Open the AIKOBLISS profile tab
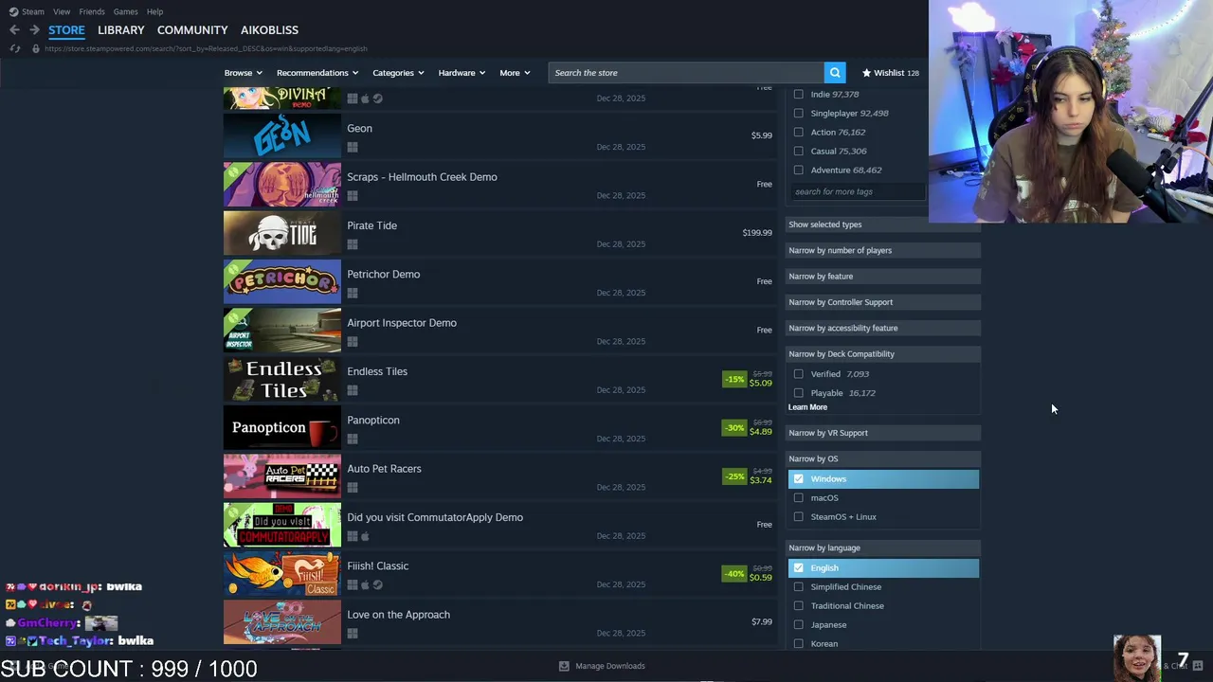Screen dimensions: 1213x682 coord(269,30)
